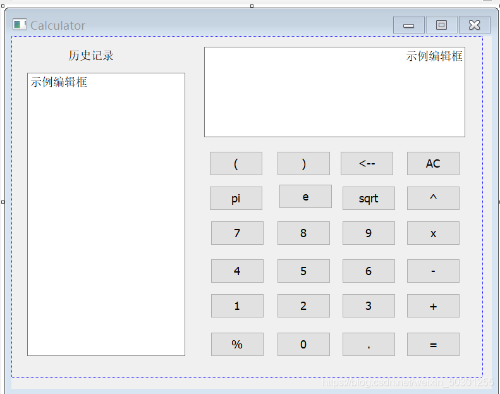Tap digit 2 button
This screenshot has width=500, height=394.
pyautogui.click(x=303, y=306)
